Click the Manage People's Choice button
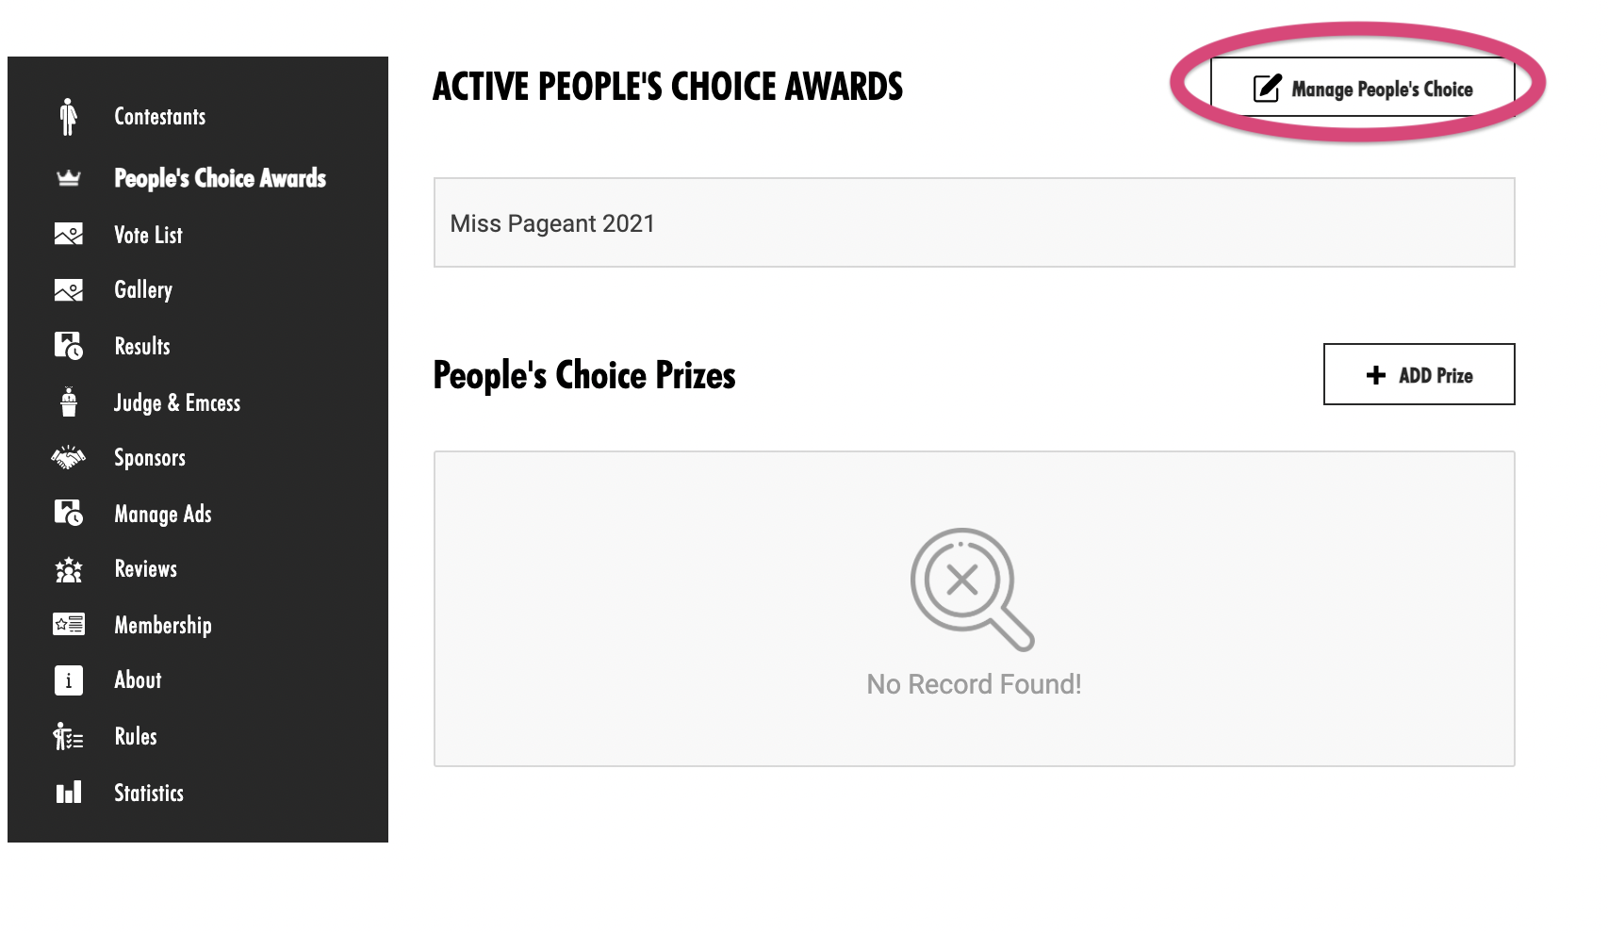Image resolution: width=1608 pixels, height=933 pixels. click(x=1362, y=89)
